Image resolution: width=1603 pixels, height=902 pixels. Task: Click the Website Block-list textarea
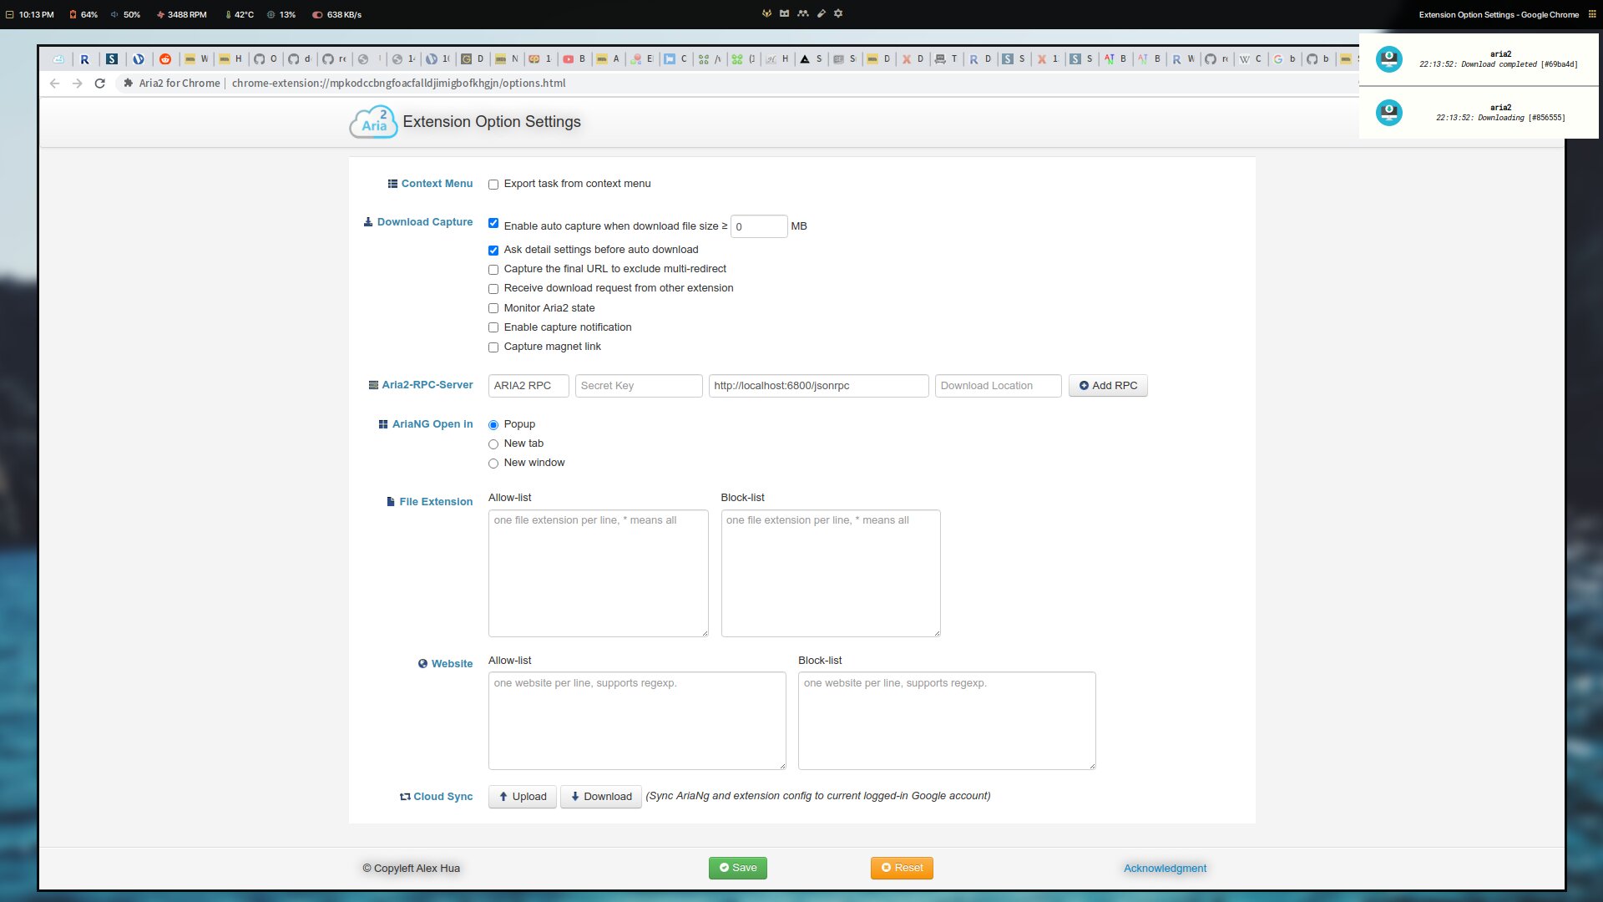point(947,721)
